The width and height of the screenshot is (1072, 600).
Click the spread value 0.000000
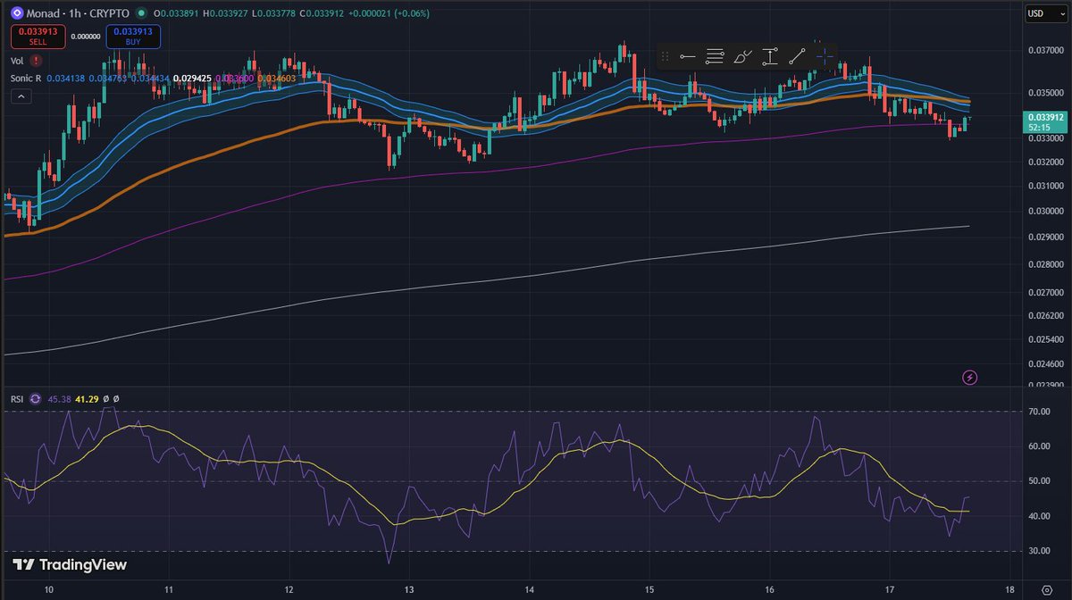(x=86, y=37)
